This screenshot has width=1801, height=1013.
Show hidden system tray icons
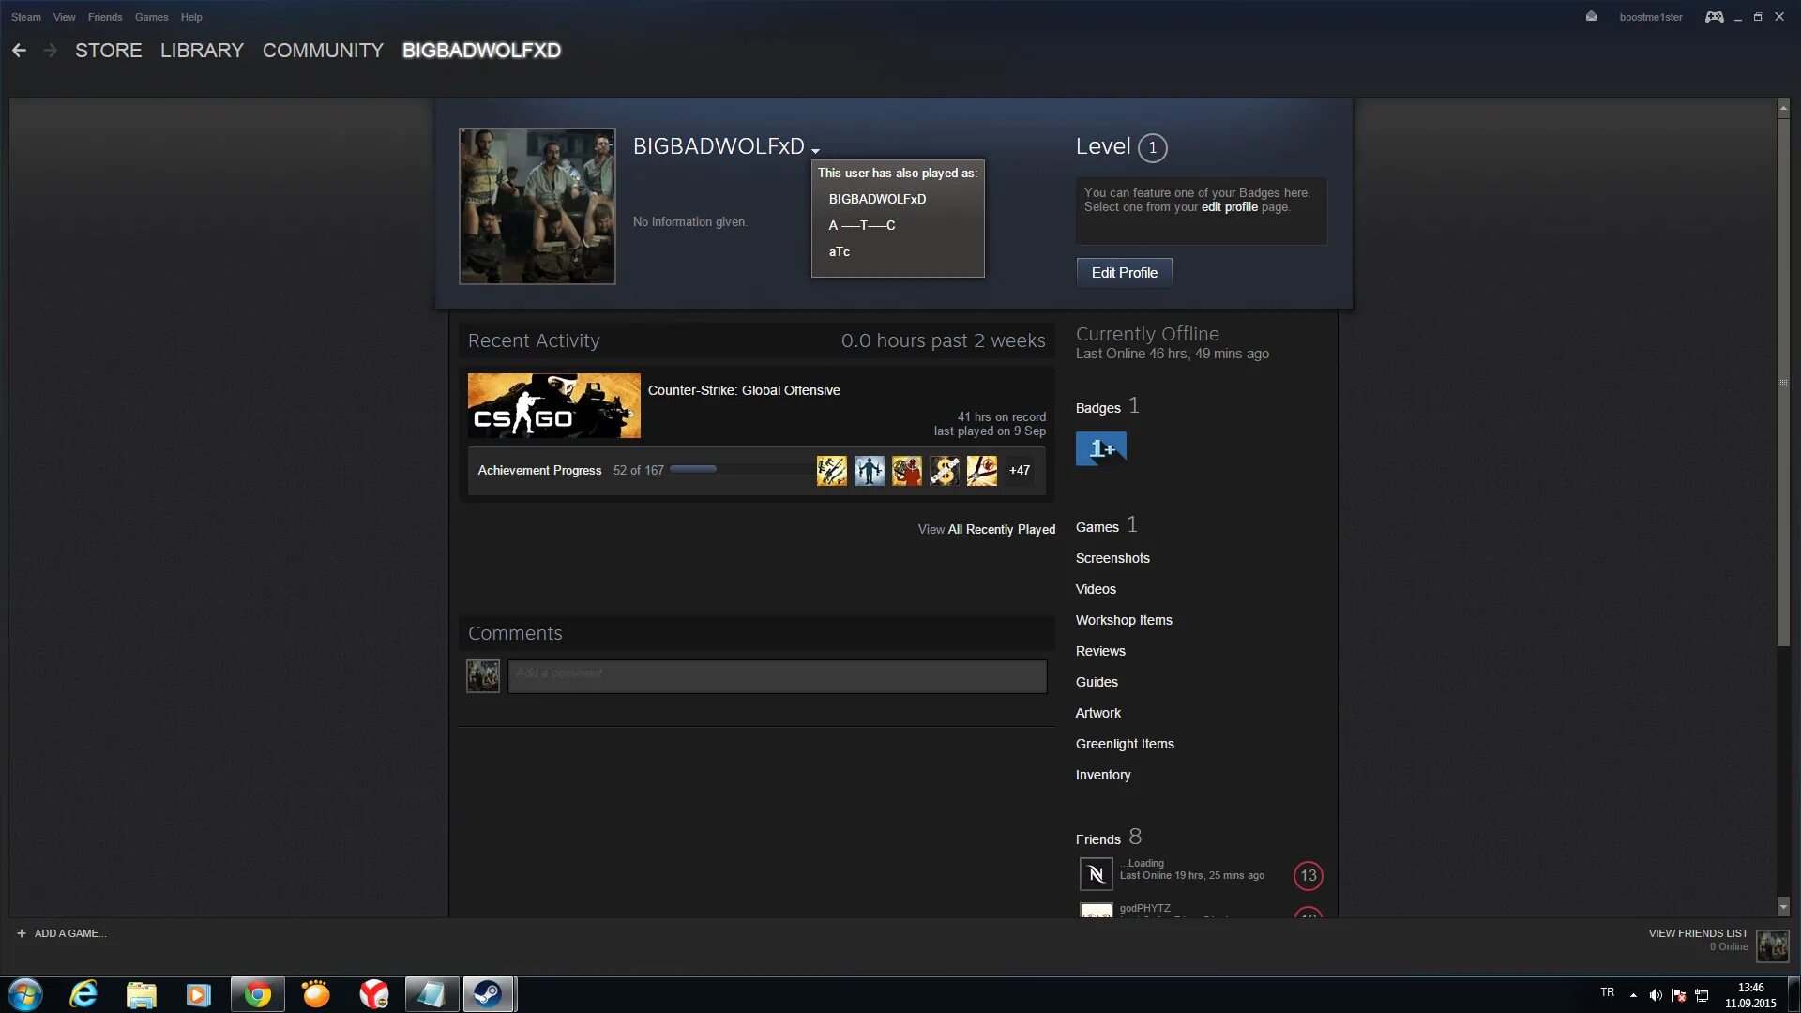pos(1633,995)
